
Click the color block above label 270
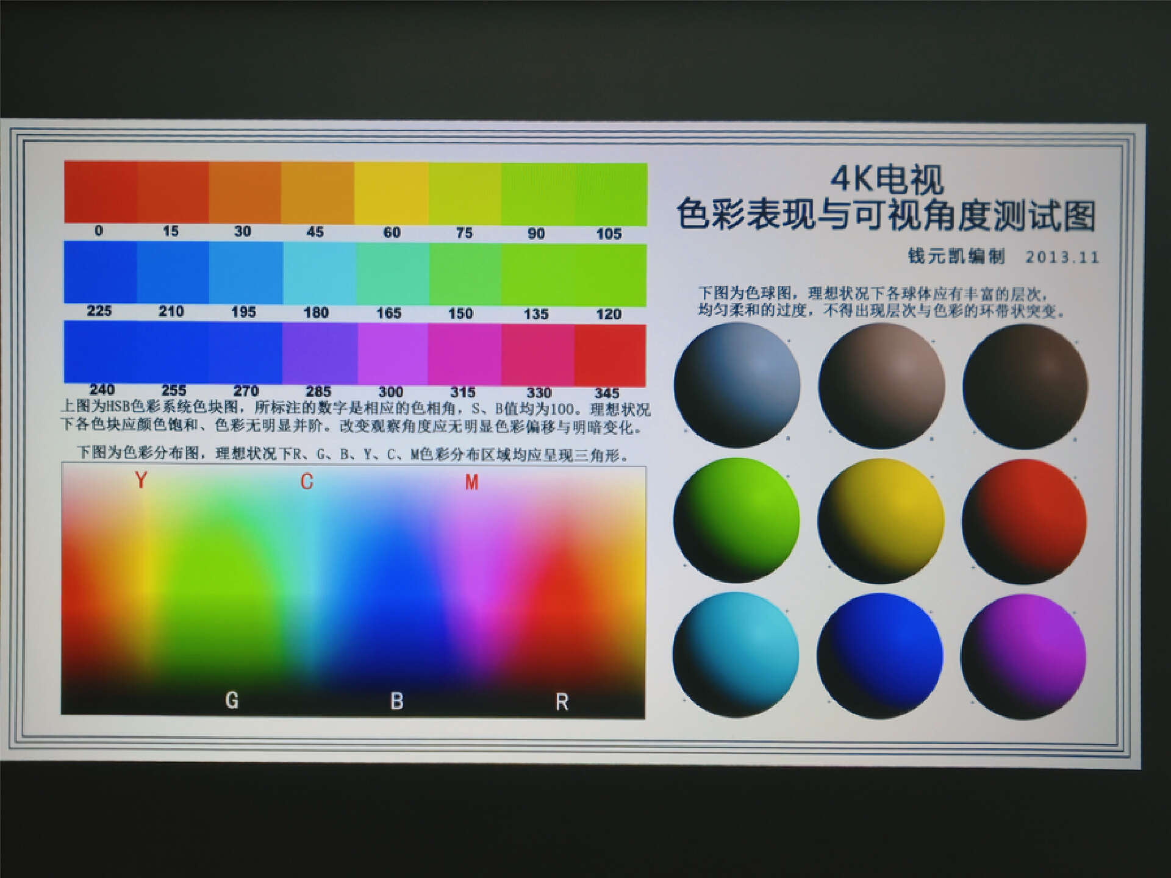click(x=246, y=352)
